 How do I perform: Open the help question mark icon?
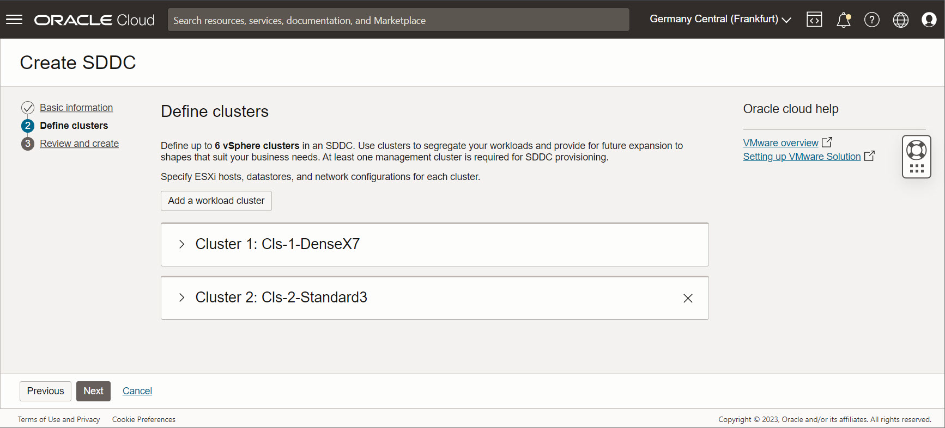tap(872, 20)
